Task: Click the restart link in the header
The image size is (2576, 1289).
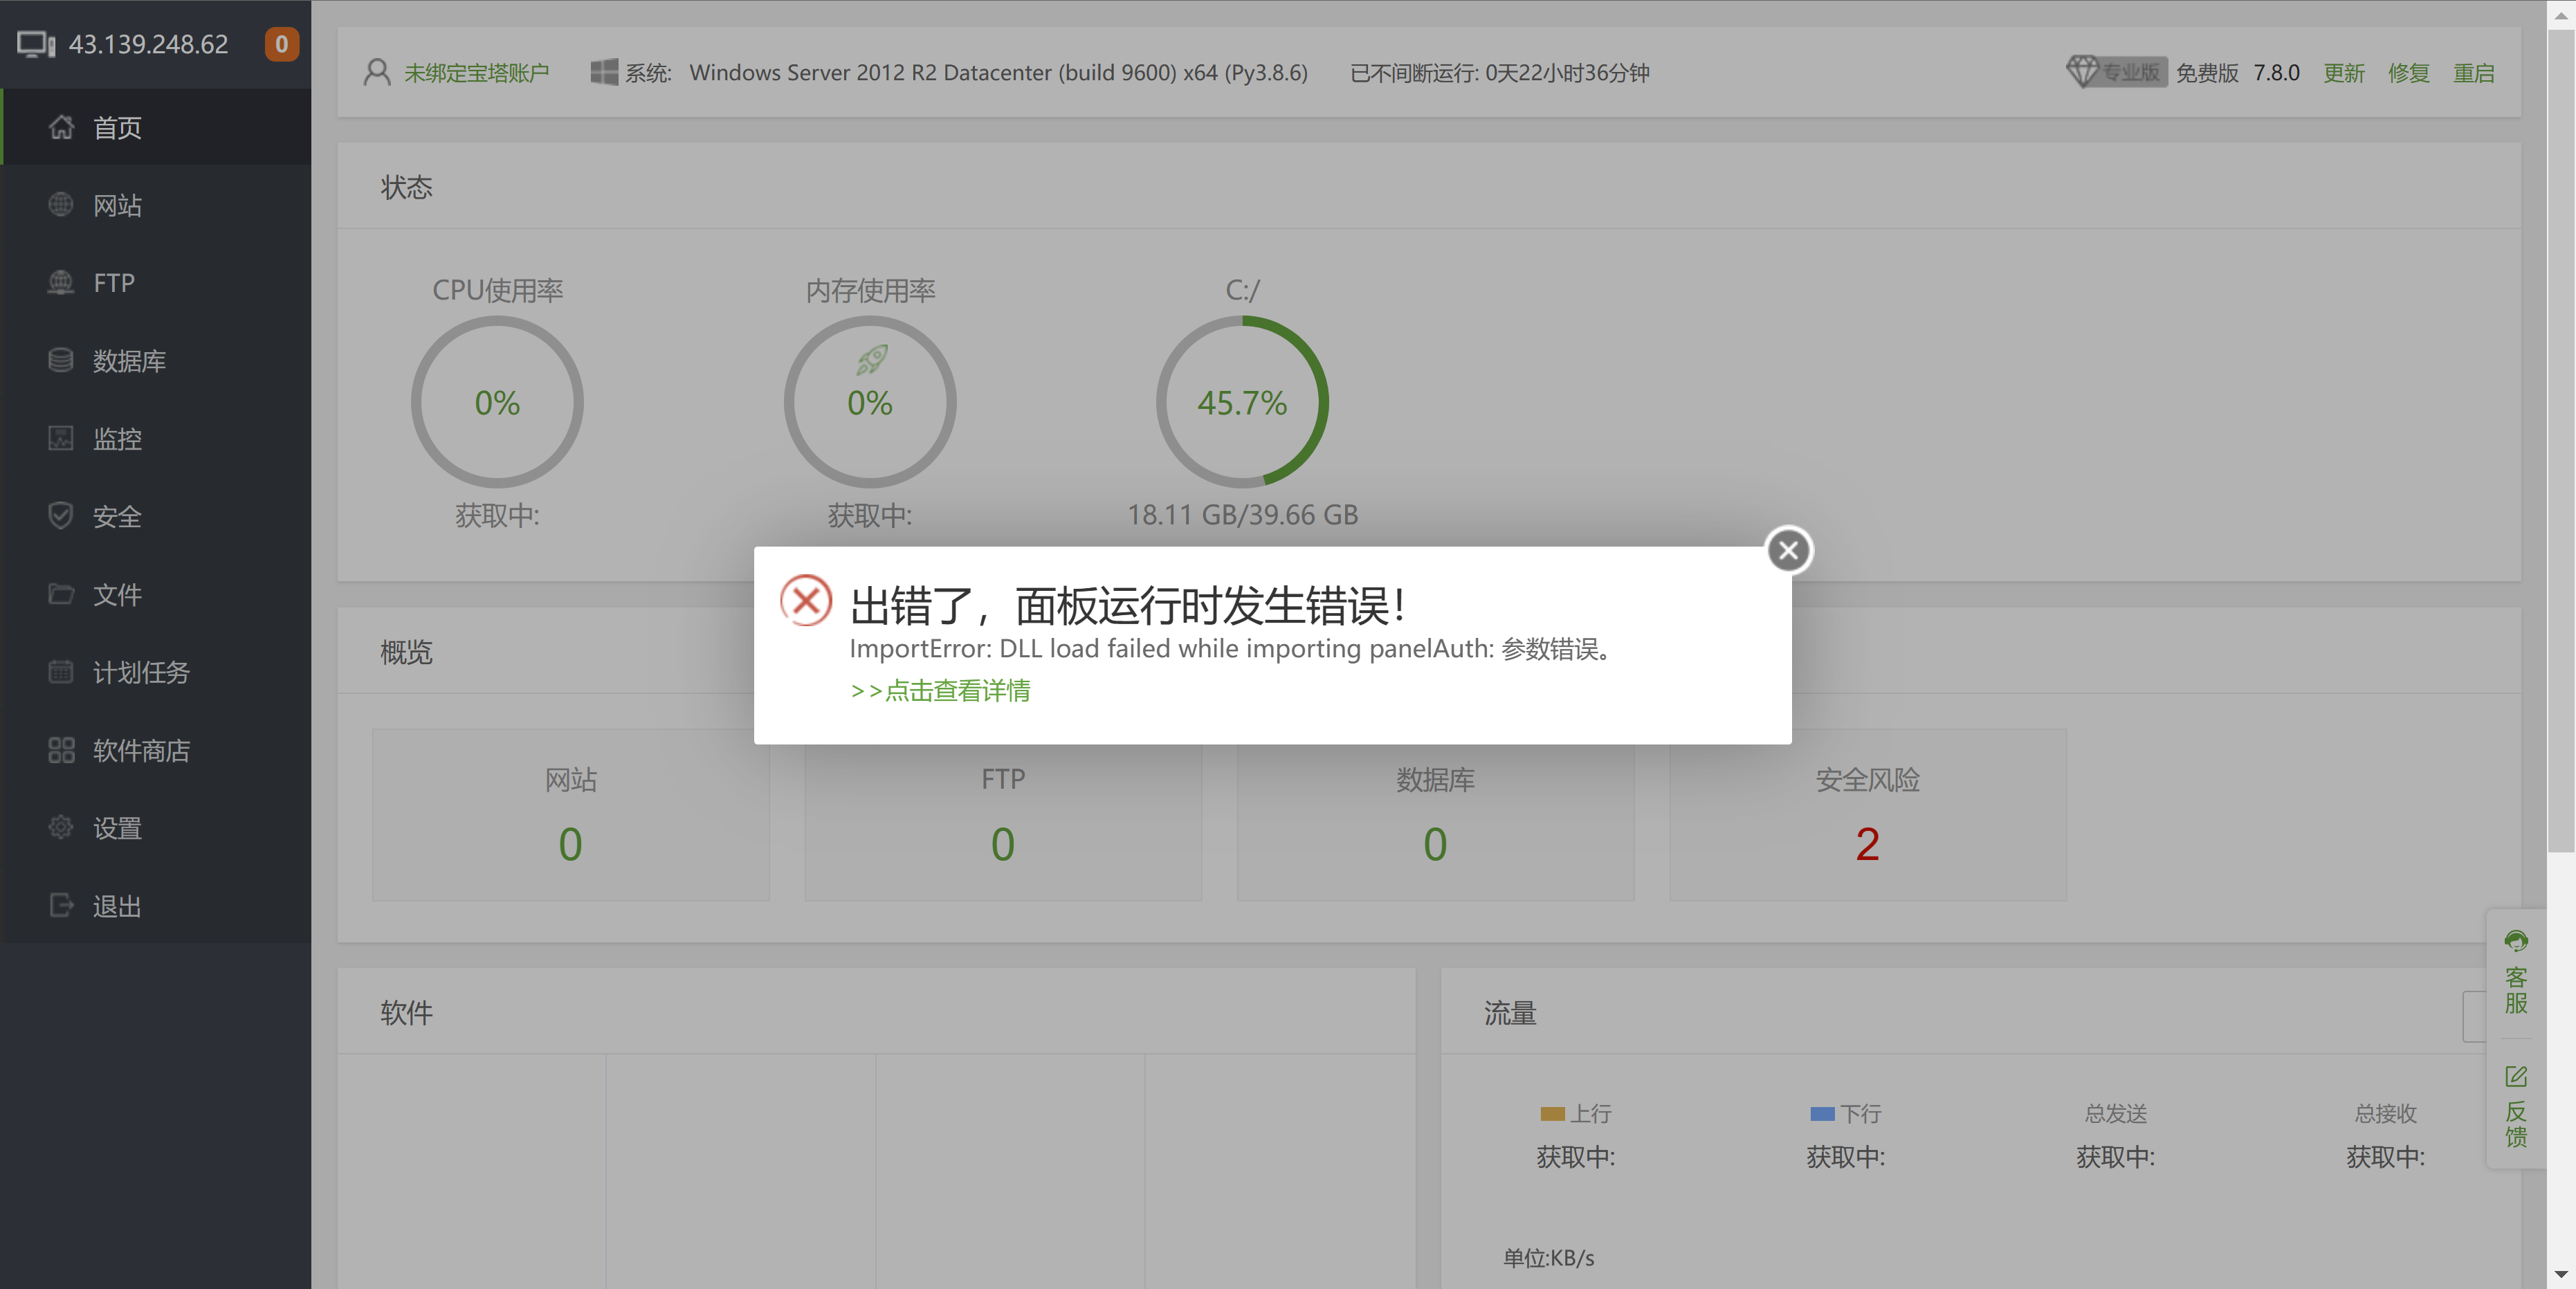Action: [x=2473, y=73]
